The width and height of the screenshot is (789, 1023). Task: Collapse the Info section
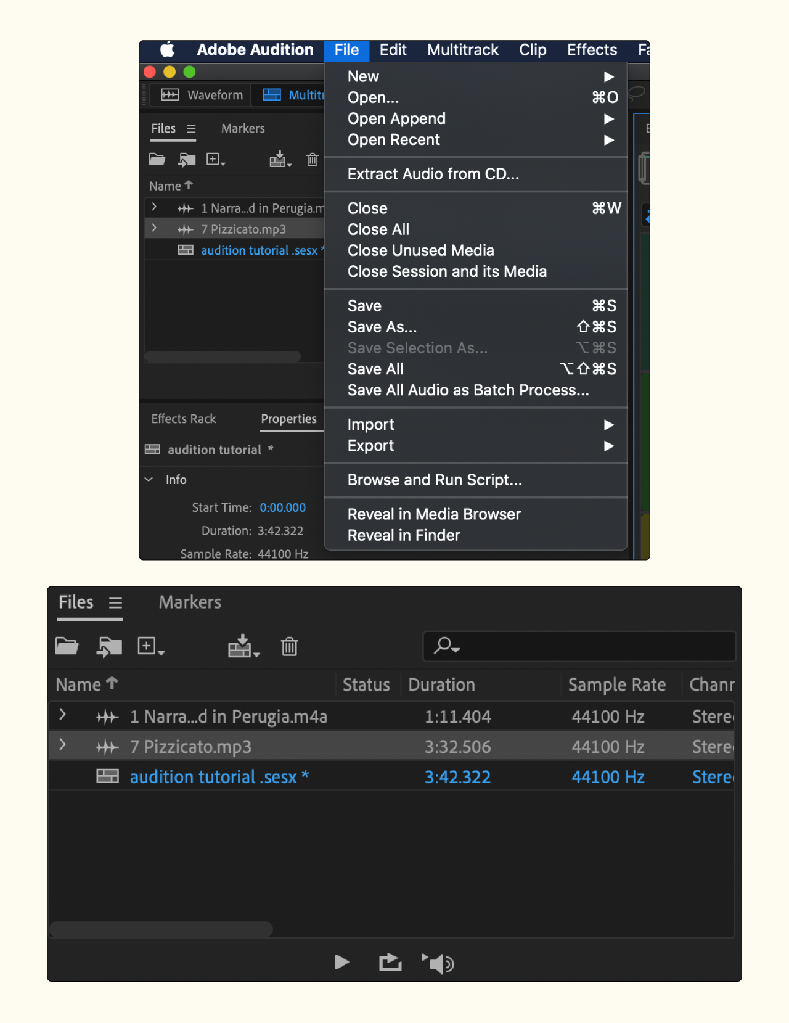pyautogui.click(x=149, y=479)
